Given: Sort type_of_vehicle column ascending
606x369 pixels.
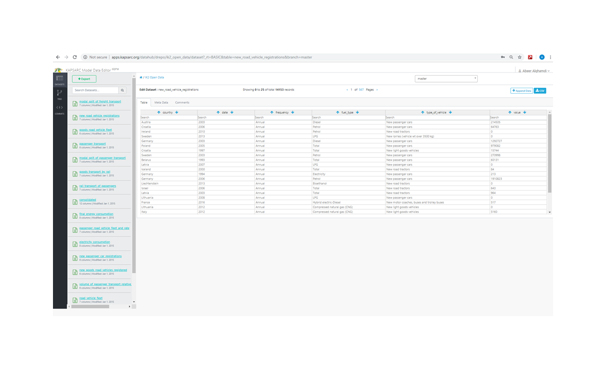Looking at the screenshot, I should (422, 112).
